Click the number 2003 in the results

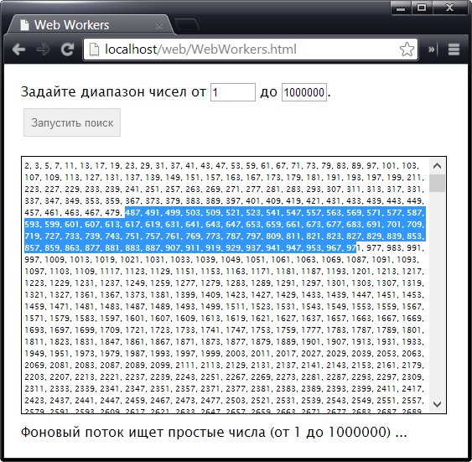point(236,353)
